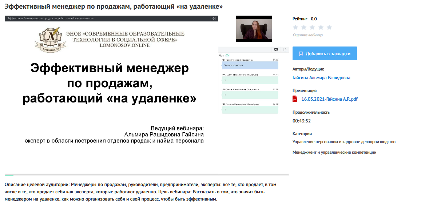Click the presenter webcam video thumbnail

[x=254, y=28]
